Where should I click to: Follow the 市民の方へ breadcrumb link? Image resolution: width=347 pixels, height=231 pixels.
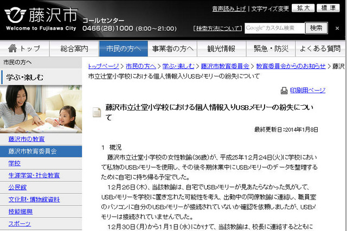[x=141, y=66]
